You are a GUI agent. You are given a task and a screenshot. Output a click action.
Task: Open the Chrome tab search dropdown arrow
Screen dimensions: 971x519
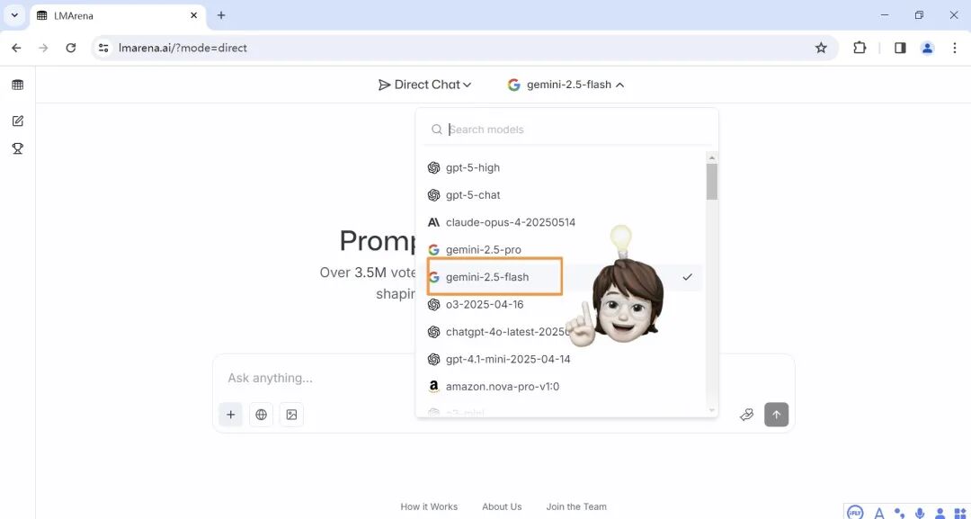pos(14,15)
